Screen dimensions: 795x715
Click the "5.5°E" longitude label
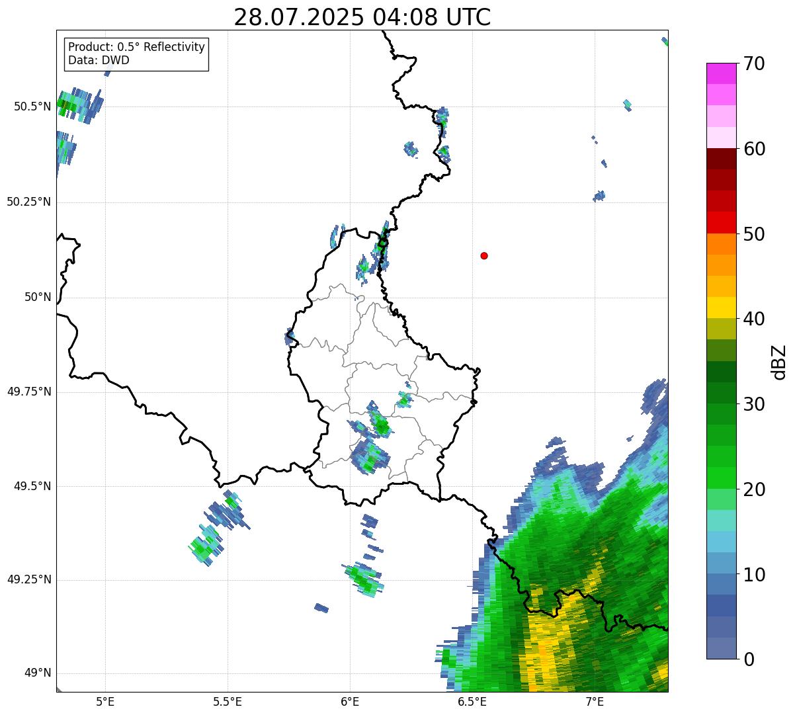tap(228, 701)
